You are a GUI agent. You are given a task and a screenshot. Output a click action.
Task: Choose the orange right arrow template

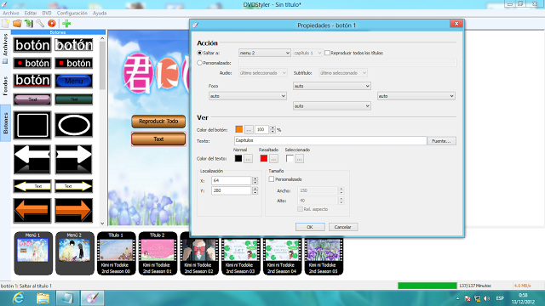tap(74, 210)
